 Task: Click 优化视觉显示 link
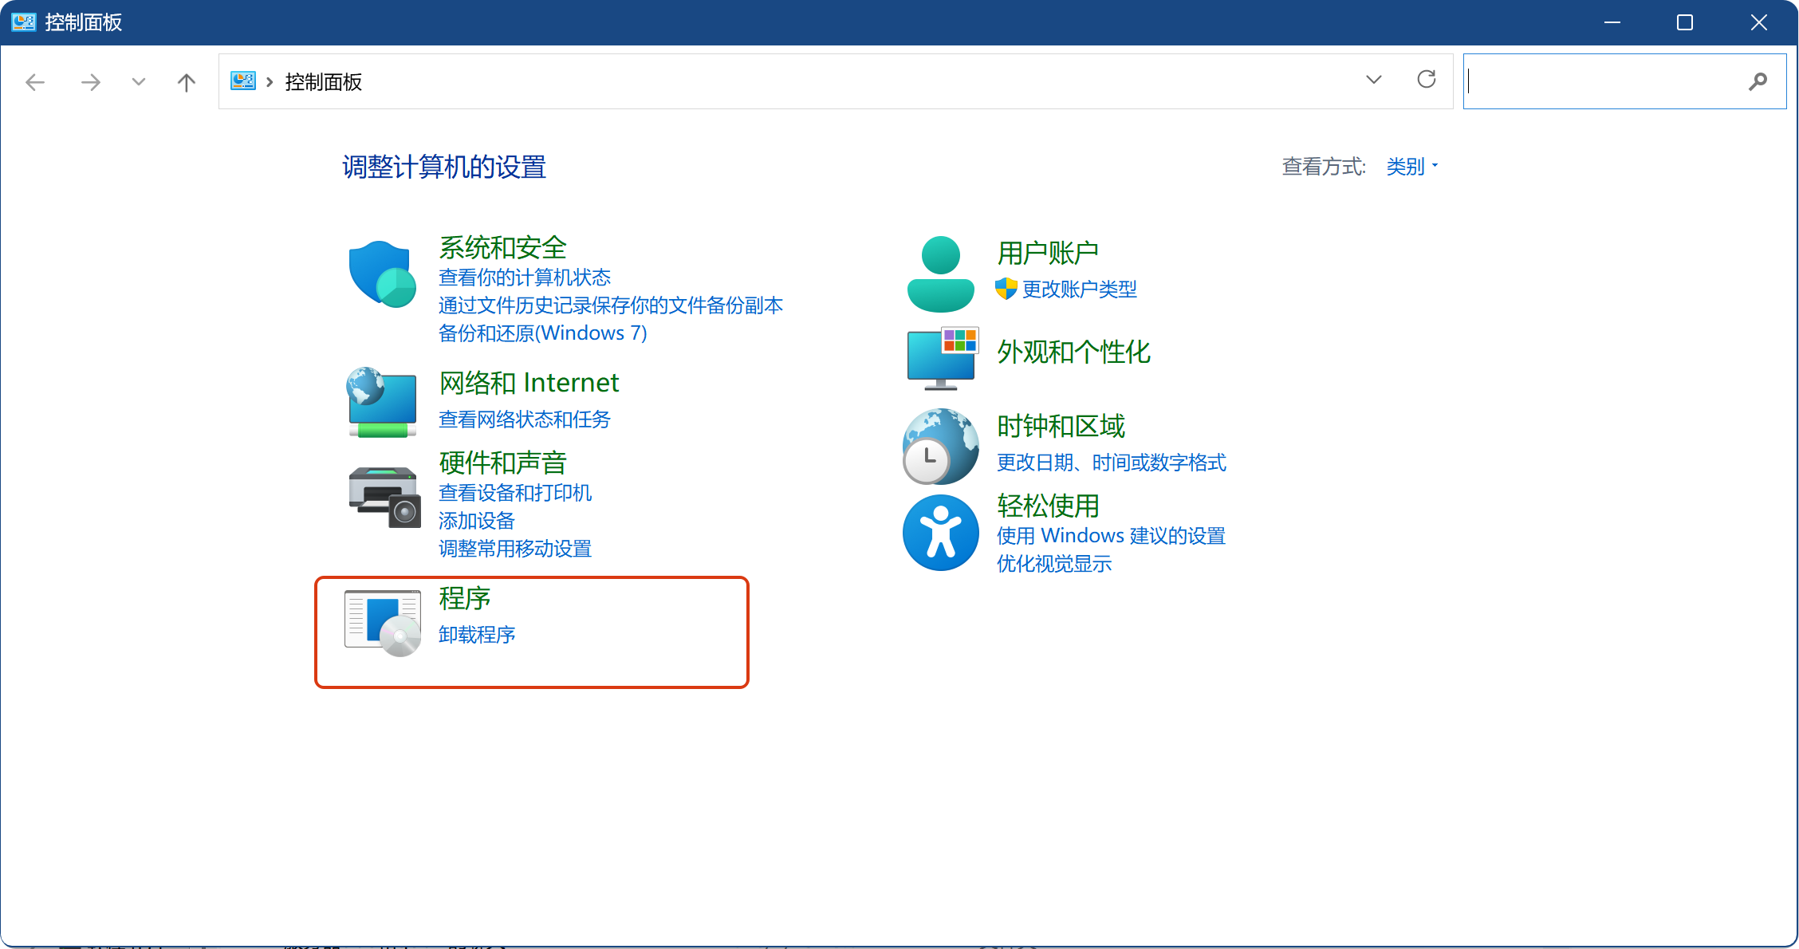[1054, 564]
